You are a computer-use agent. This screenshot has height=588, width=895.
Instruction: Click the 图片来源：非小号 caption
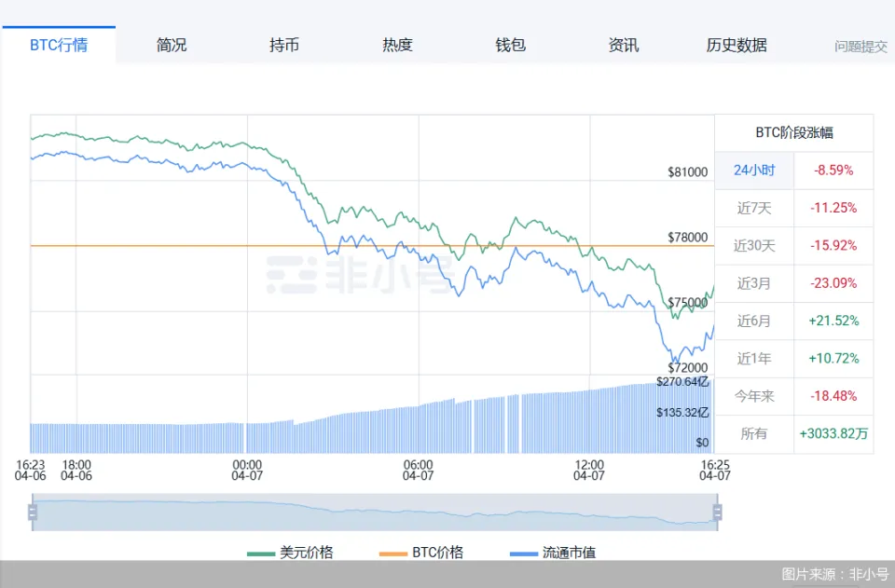[x=835, y=574]
